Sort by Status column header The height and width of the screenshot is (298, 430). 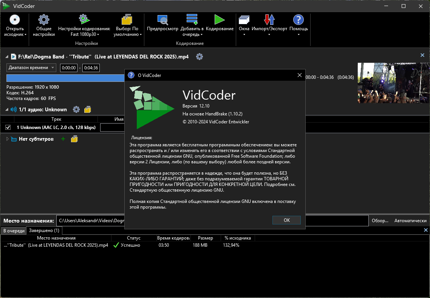tap(134, 238)
